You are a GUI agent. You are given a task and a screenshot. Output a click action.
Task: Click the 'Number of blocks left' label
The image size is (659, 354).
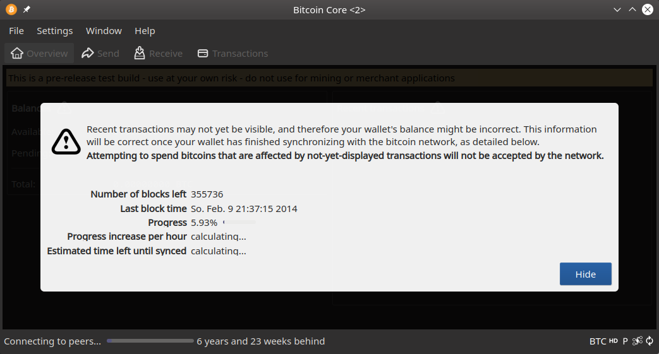click(x=138, y=194)
